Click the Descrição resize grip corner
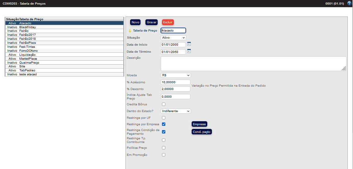Viewport: 353px width, 169px height. tap(344, 69)
